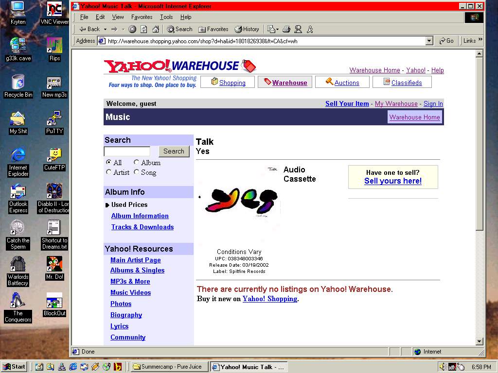Open the File menu
The height and width of the screenshot is (373, 498).
click(84, 17)
